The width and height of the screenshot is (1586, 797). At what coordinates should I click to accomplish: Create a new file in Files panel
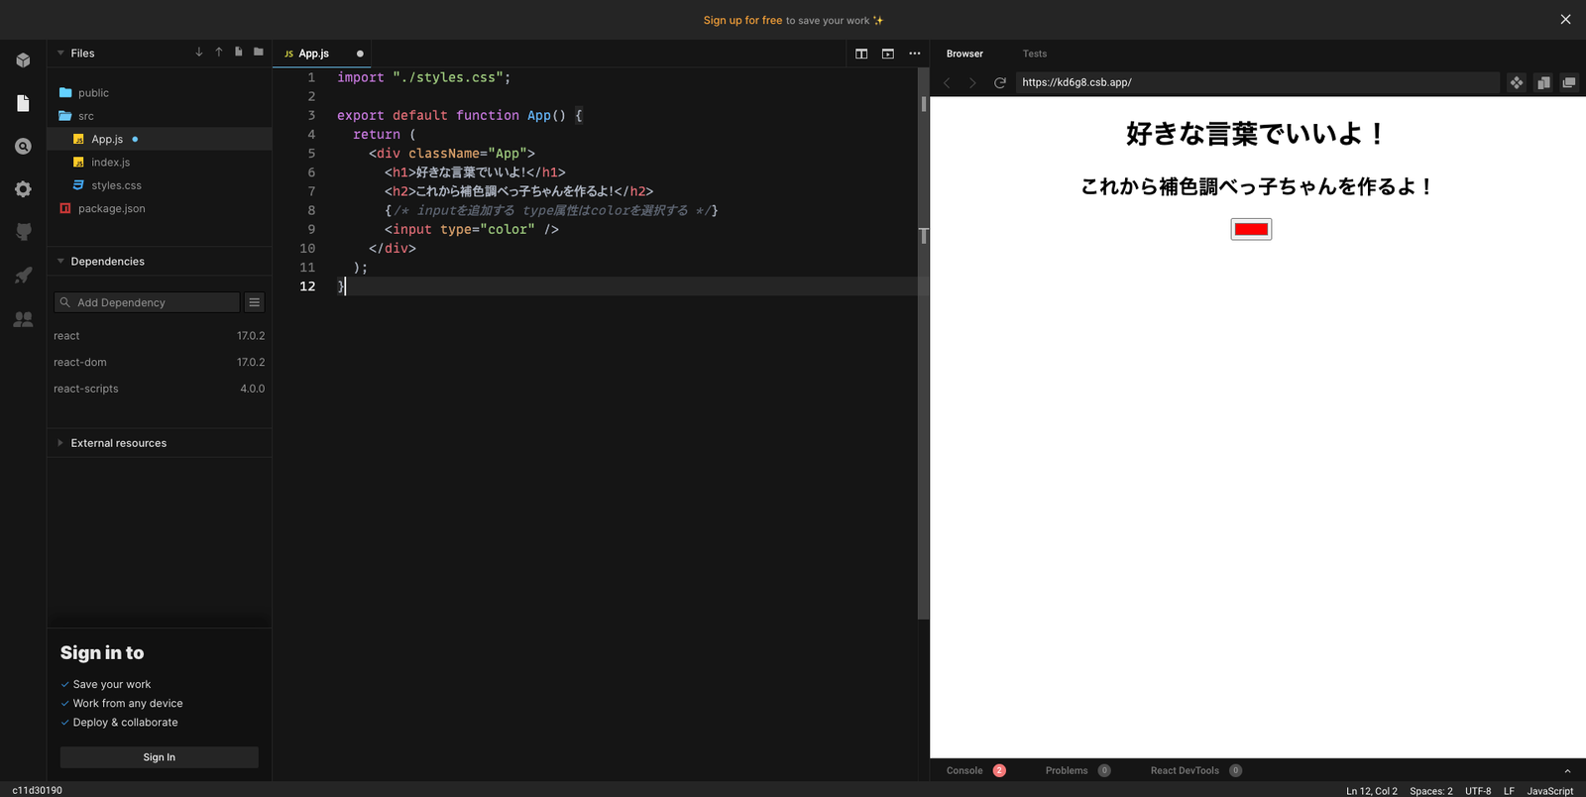[x=239, y=53]
